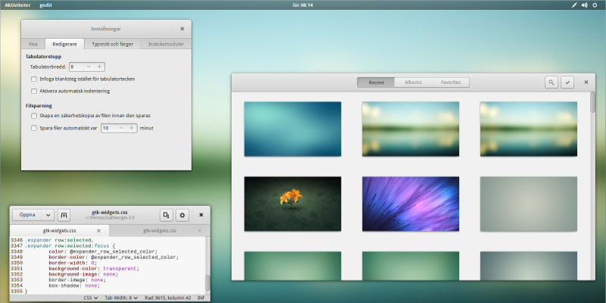Screen dimensions: 606x303
Task: Enable Infoga blanksteg istället för tabulatortecken
Action: point(34,79)
